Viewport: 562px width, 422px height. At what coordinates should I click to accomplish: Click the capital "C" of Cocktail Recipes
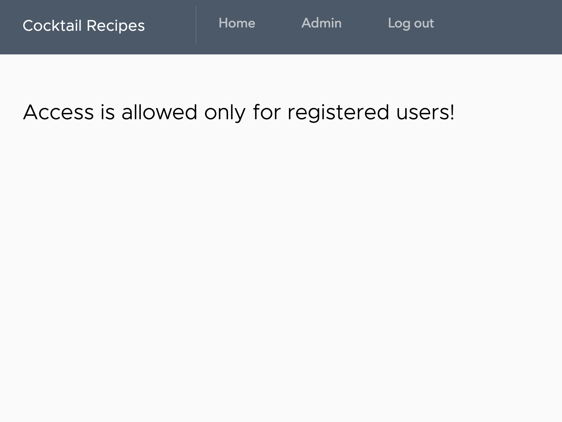click(28, 26)
